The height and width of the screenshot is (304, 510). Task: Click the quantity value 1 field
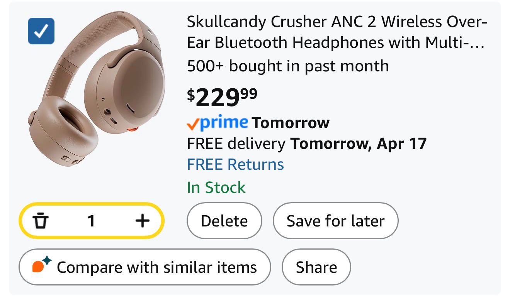[91, 221]
